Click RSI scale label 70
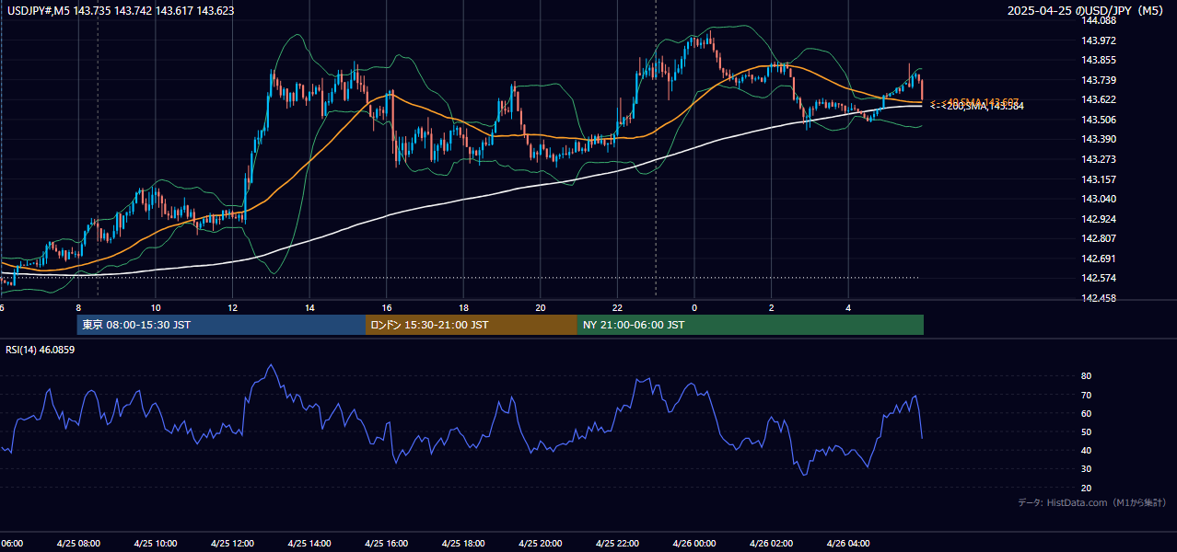1177x552 pixels. click(1087, 395)
